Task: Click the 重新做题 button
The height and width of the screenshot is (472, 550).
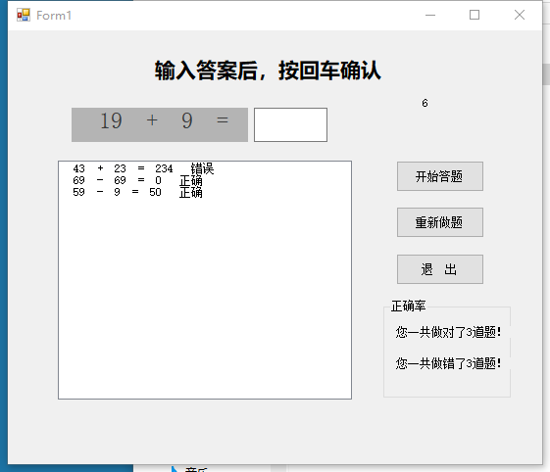Action: [x=440, y=222]
